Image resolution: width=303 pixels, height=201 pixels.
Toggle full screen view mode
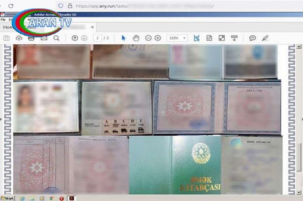221,38
